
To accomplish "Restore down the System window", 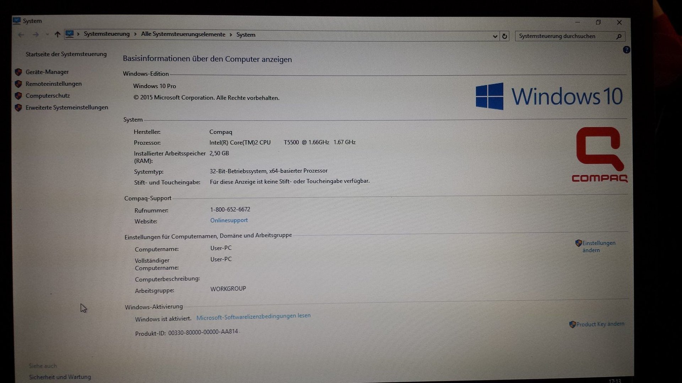I will 598,22.
